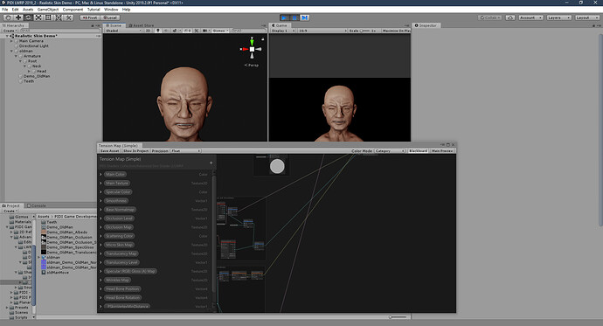Screen dimensions: 603x326
Task: Click the Show In Project button
Action: [x=135, y=151]
